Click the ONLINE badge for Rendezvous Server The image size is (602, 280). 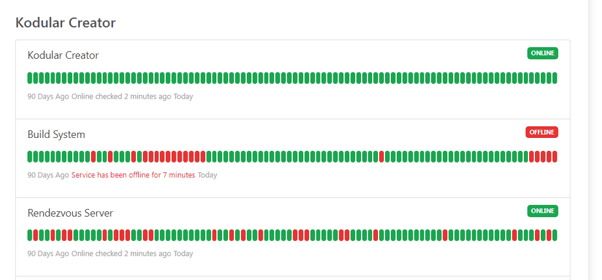click(542, 211)
